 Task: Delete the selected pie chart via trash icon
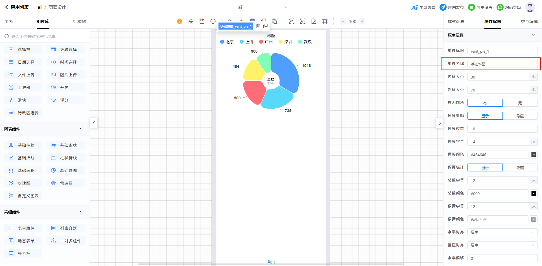tap(258, 26)
